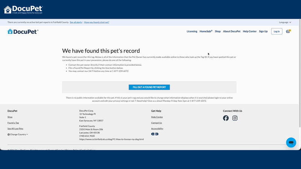Click Fill Out a Found Pet Report
The height and width of the screenshot is (169, 301).
tap(149, 87)
